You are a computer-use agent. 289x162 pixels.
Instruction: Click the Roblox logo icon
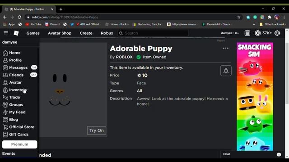coord(16,33)
